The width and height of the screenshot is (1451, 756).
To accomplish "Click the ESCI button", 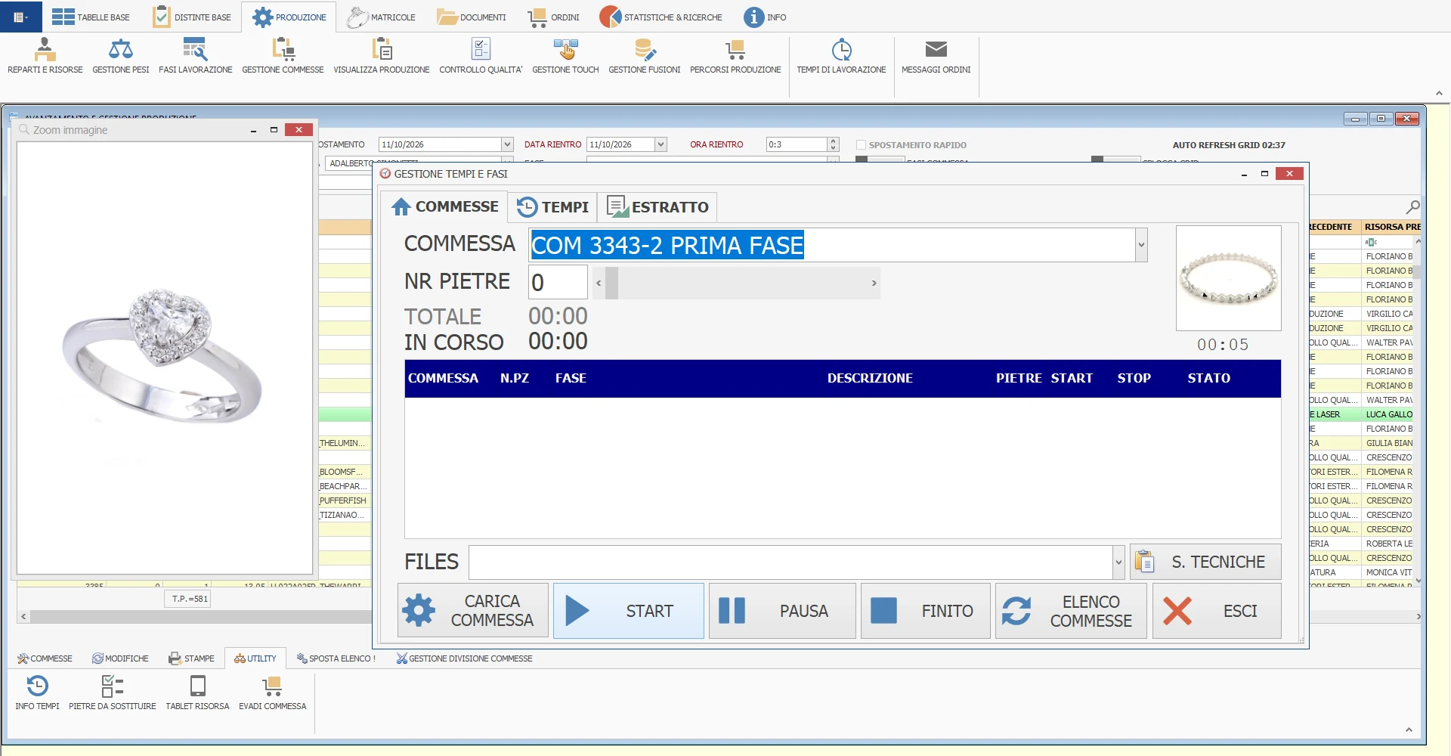I will click(x=1217, y=611).
